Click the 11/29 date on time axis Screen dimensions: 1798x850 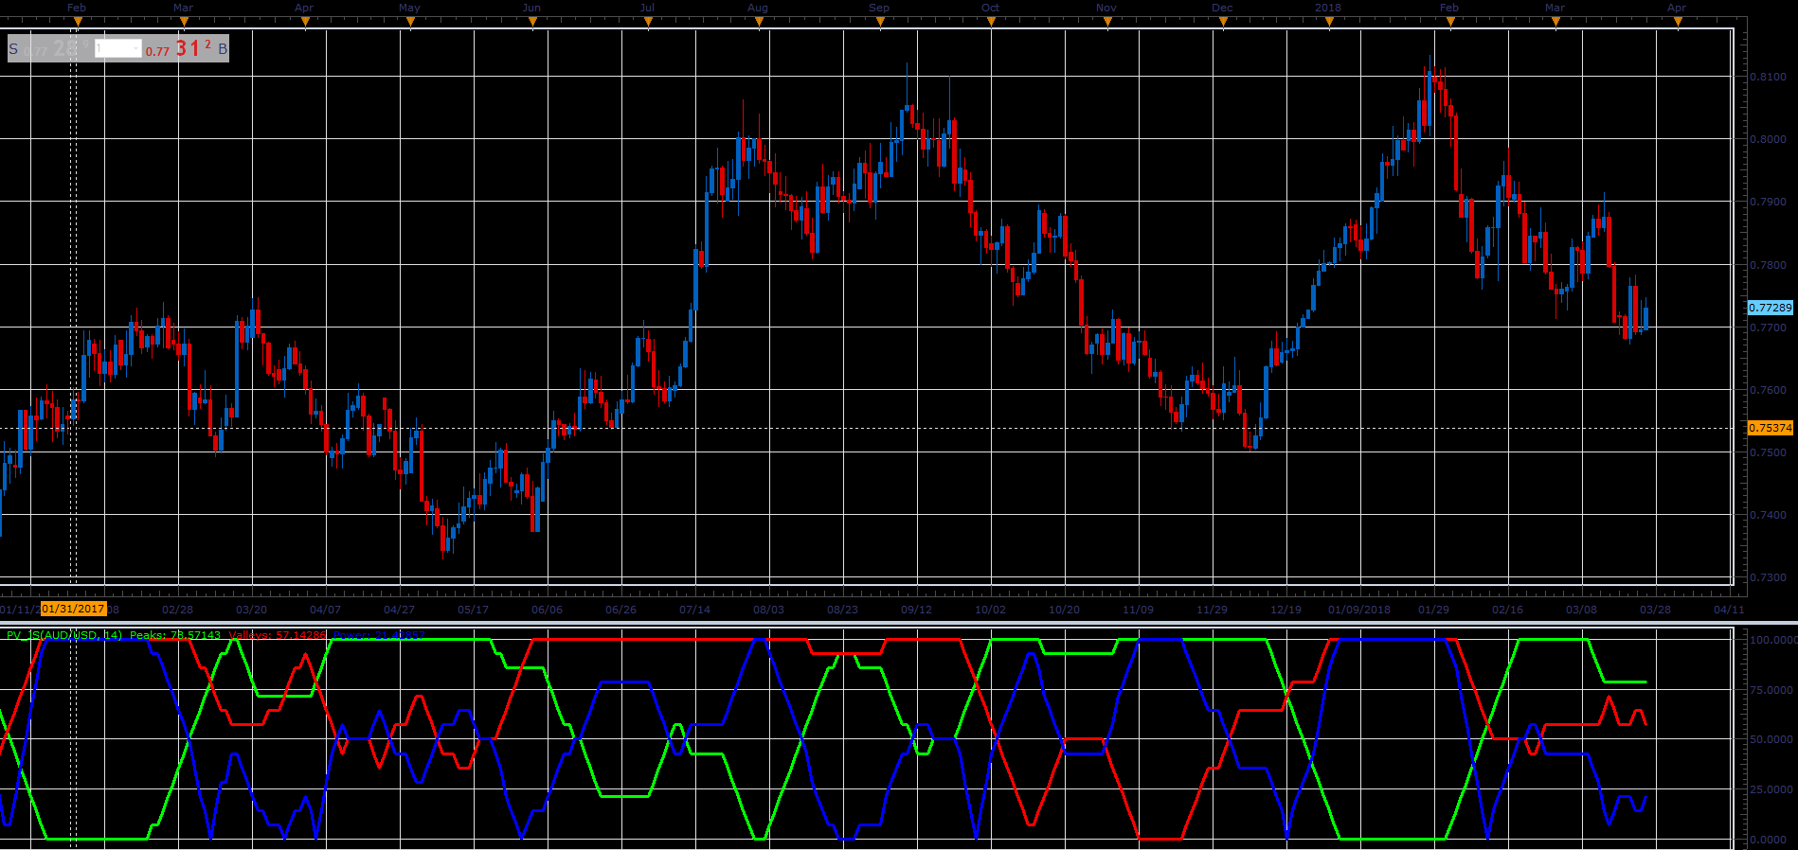1212,610
